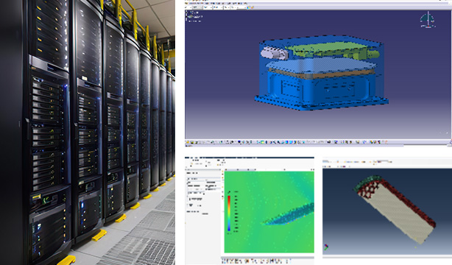Click the first icon in the CAD bottom toolbar
Viewport: 452px width, 265px height.
tap(187, 142)
